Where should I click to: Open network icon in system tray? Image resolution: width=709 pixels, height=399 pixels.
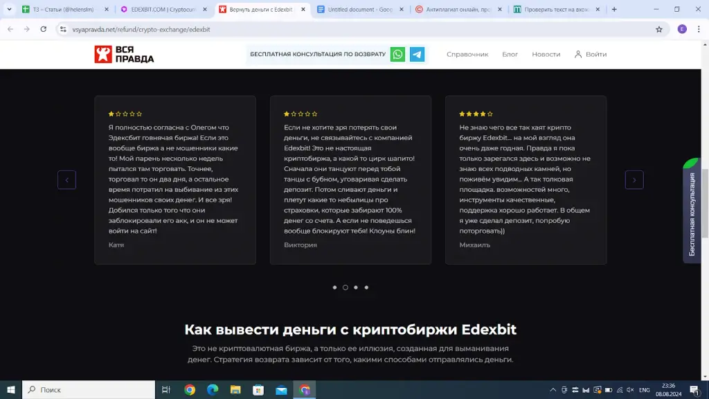pyautogui.click(x=620, y=390)
